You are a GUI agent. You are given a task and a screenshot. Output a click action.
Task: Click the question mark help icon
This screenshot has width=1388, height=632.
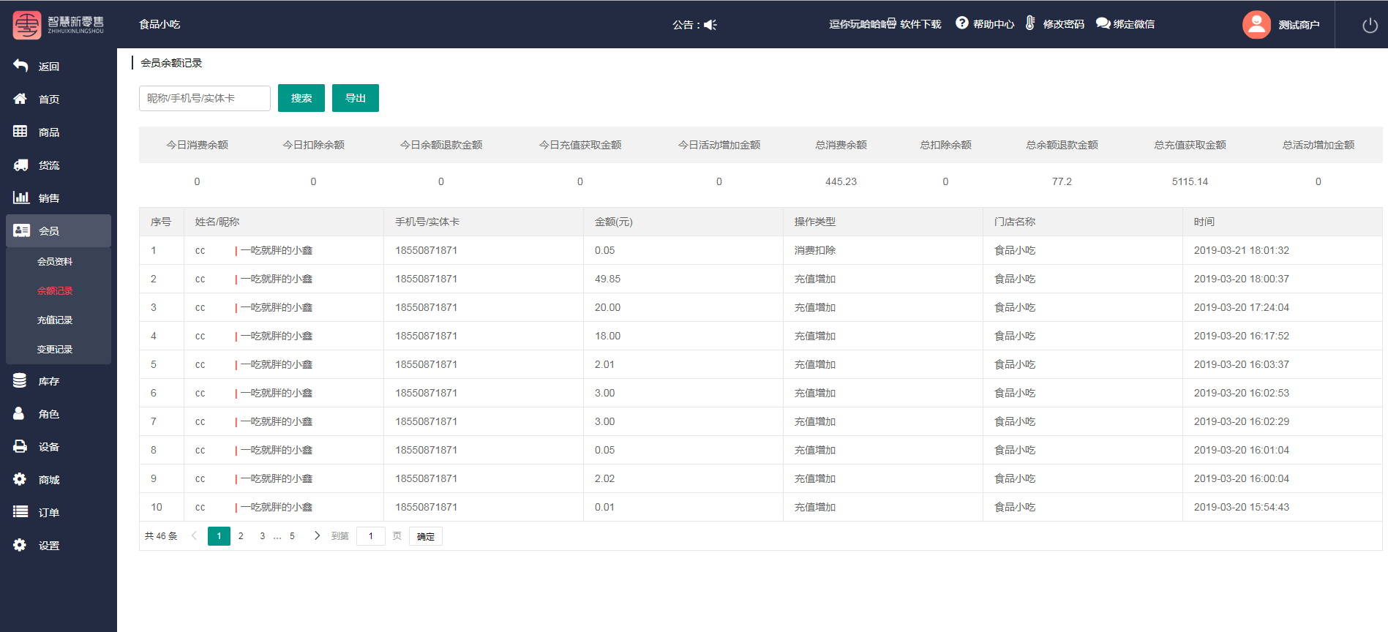click(962, 23)
